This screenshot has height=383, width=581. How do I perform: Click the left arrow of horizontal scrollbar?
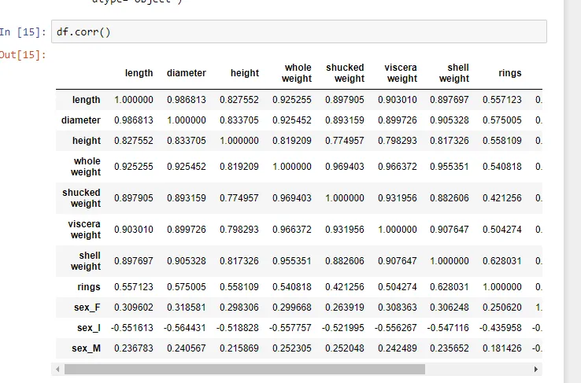(x=57, y=369)
